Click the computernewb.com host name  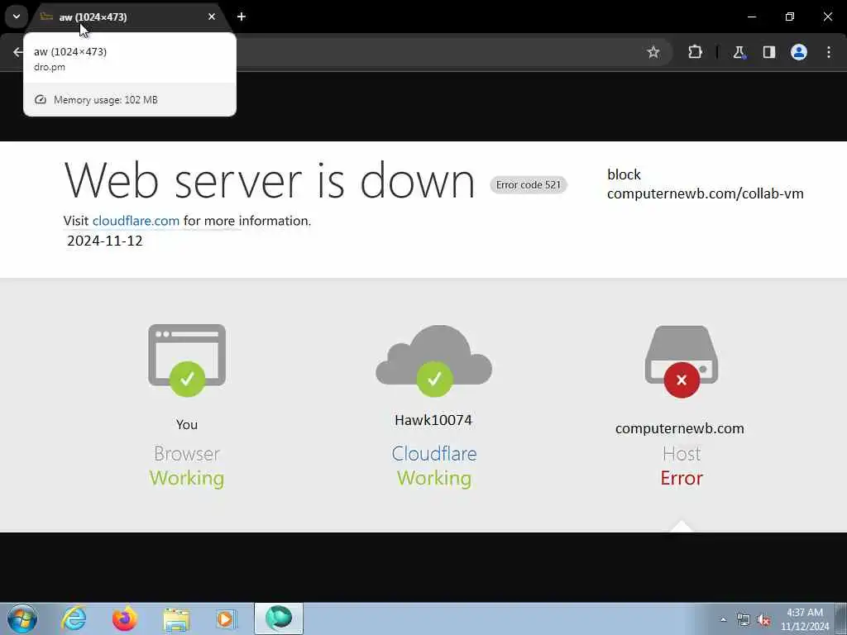[680, 428]
